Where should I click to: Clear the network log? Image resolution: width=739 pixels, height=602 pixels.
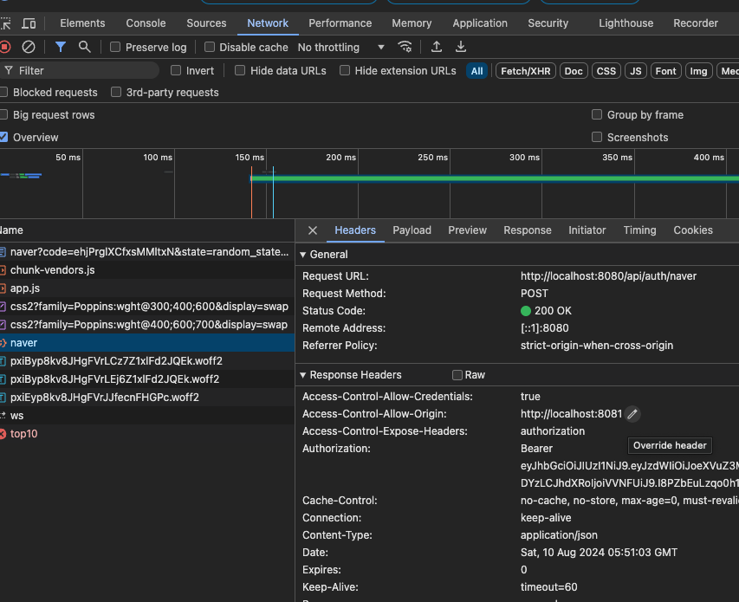point(29,47)
